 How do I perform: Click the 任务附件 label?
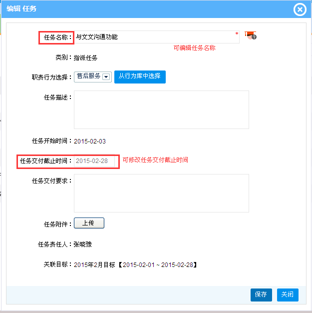coord(57,224)
